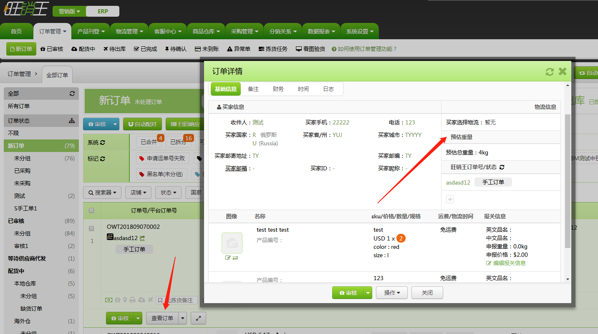Expand the 物流管理 navigation menu
This screenshot has width=598, height=334.
[129, 31]
